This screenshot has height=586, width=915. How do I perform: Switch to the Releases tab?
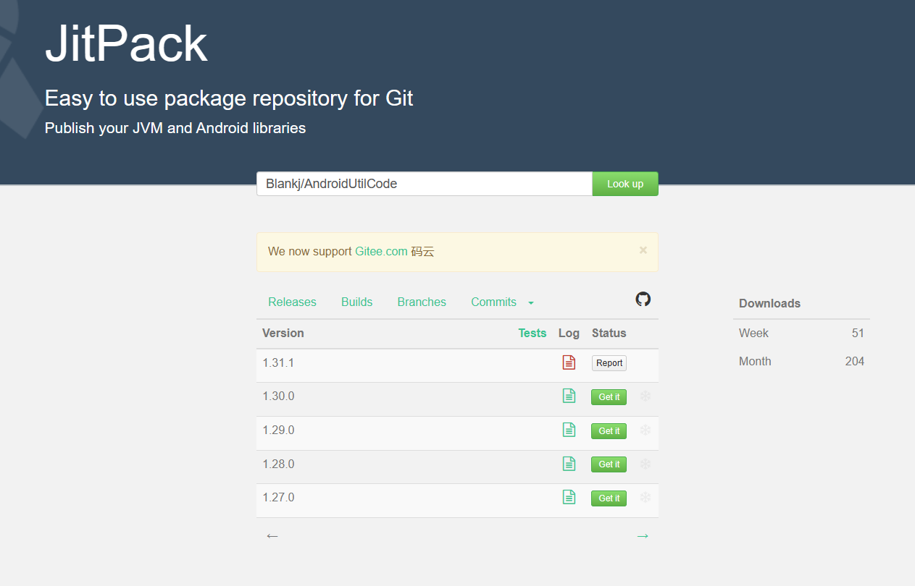click(292, 302)
